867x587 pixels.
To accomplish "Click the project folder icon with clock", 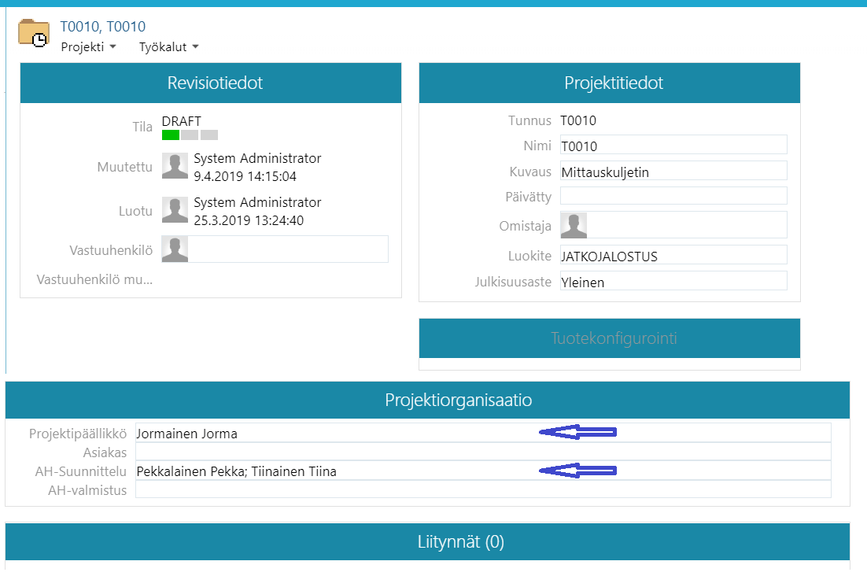I will [34, 35].
